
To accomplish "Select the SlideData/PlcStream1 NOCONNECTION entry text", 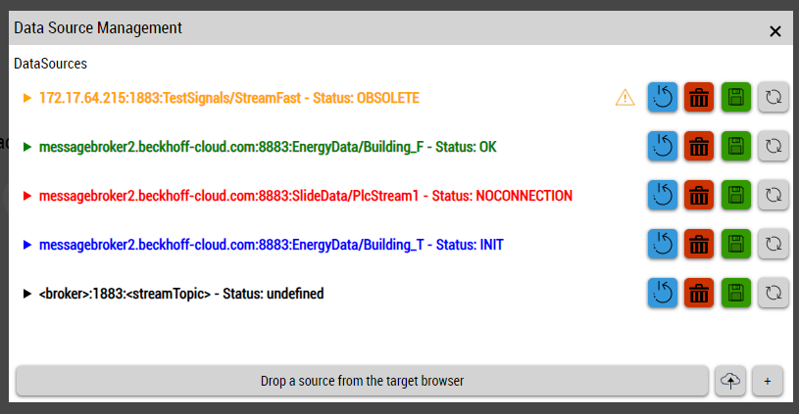I will coord(305,196).
